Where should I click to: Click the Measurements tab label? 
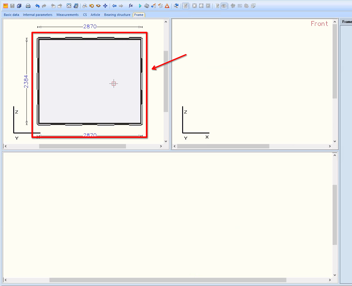click(67, 15)
